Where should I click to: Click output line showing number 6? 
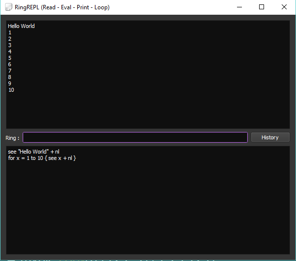(10, 64)
